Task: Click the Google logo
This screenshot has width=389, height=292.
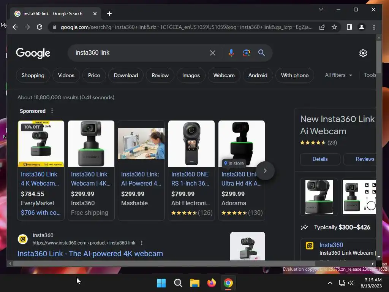Action: point(33,53)
